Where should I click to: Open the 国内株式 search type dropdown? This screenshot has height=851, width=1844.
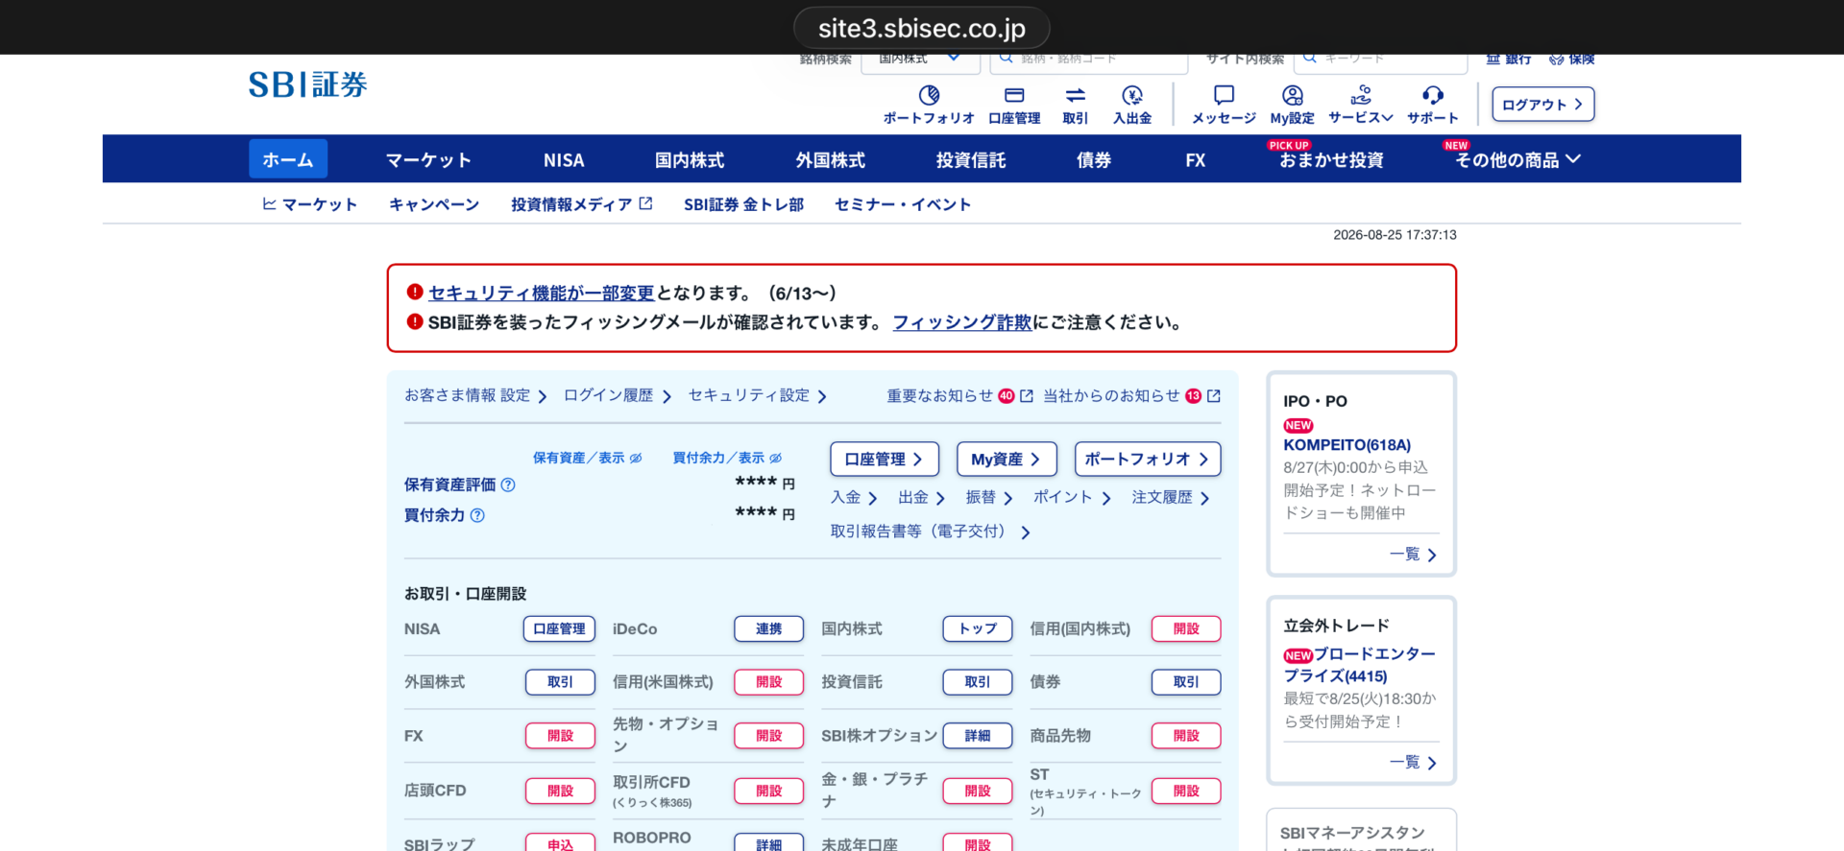click(x=920, y=60)
